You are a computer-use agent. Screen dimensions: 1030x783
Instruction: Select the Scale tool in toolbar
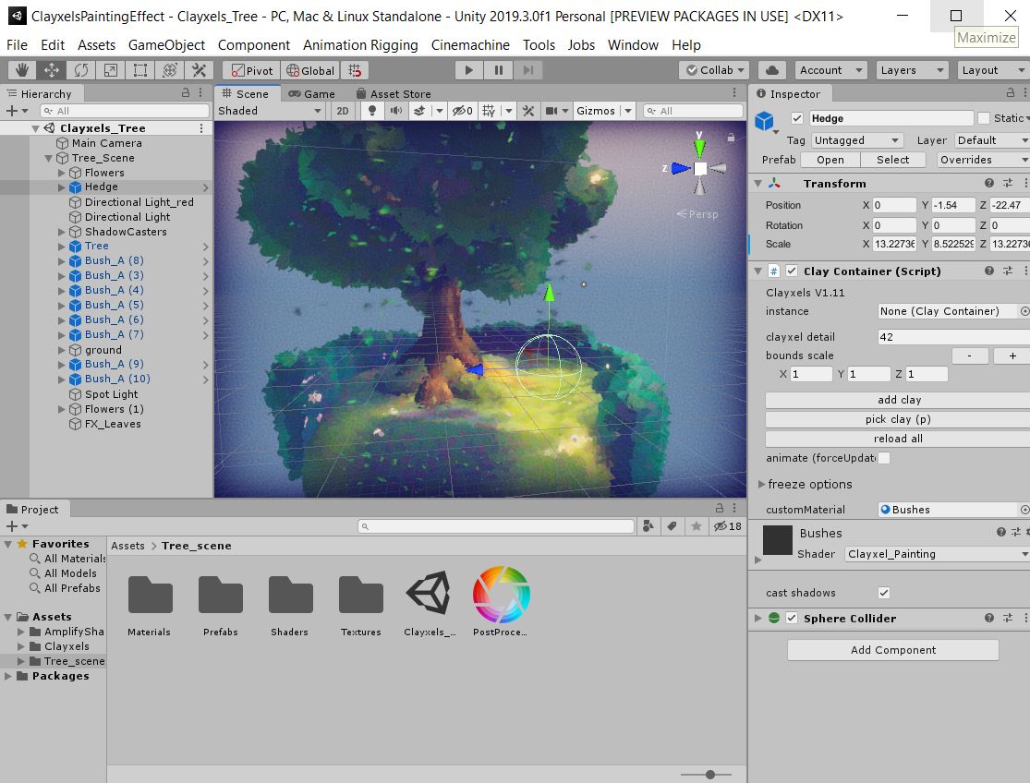[x=111, y=70]
